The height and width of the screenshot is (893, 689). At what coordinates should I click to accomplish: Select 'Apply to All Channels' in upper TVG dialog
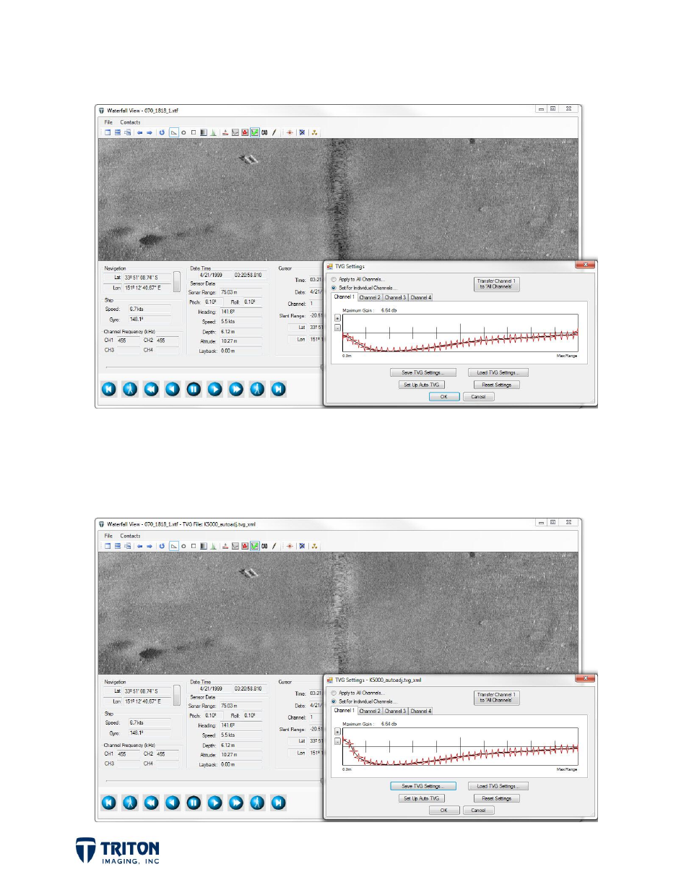pyautogui.click(x=357, y=279)
